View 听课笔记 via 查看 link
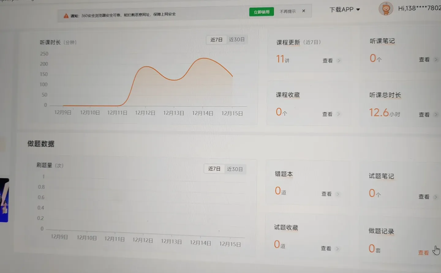This screenshot has height=273, width=441. click(x=424, y=60)
